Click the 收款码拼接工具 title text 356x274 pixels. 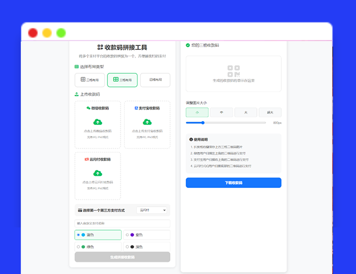126,47
